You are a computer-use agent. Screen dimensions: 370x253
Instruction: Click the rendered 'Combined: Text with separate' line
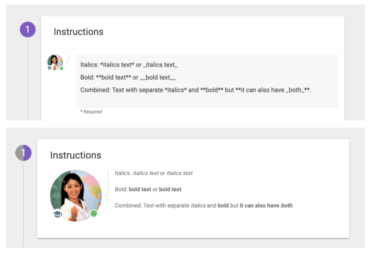pos(204,206)
